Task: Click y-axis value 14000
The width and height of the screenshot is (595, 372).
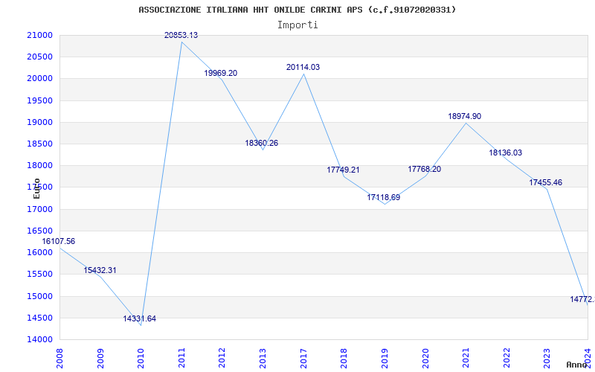Action: click(x=39, y=339)
